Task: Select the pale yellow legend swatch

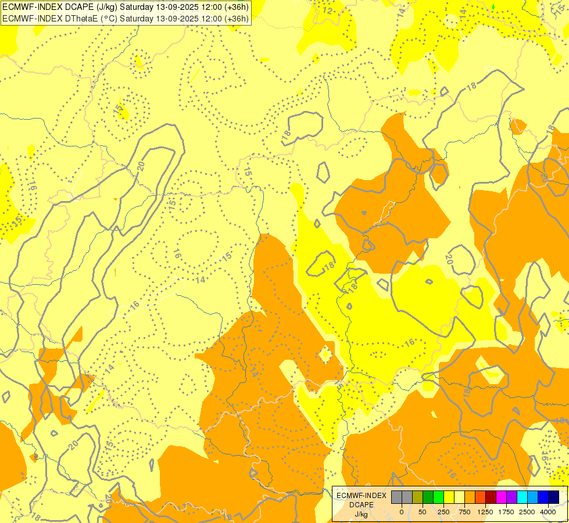Action: pos(459,497)
